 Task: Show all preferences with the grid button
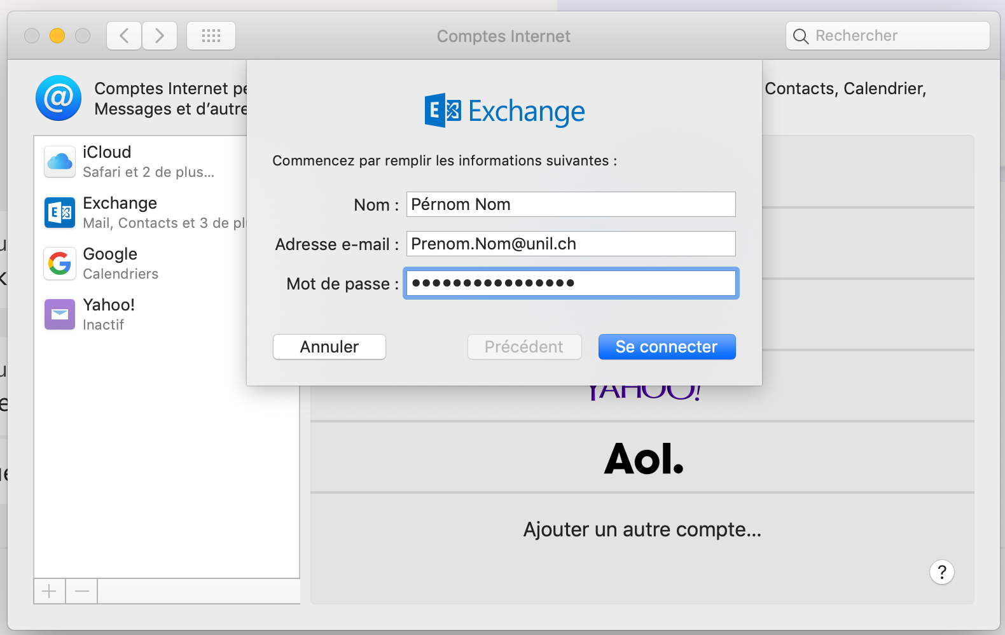211,36
